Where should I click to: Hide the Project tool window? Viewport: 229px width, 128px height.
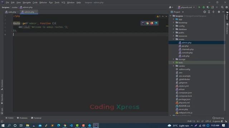click(223, 12)
